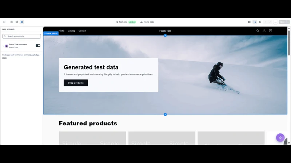Click the Shop products button
The height and width of the screenshot is (163, 291).
[76, 83]
